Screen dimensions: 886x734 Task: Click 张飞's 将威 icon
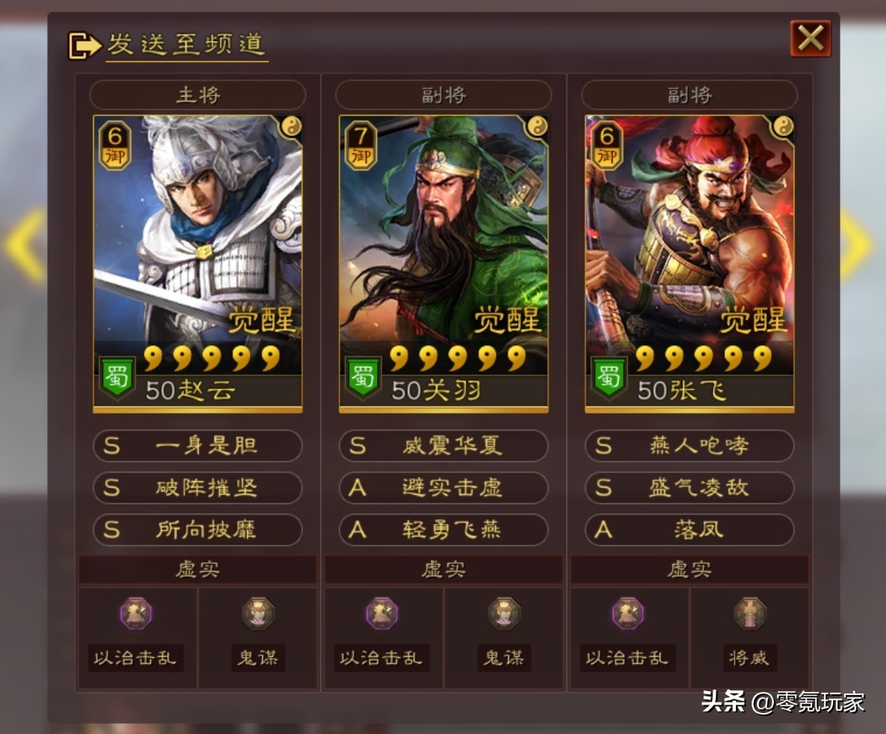pyautogui.click(x=749, y=613)
